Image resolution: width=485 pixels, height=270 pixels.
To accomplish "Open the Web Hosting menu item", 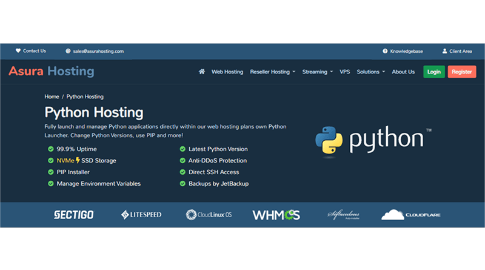I will coord(227,72).
